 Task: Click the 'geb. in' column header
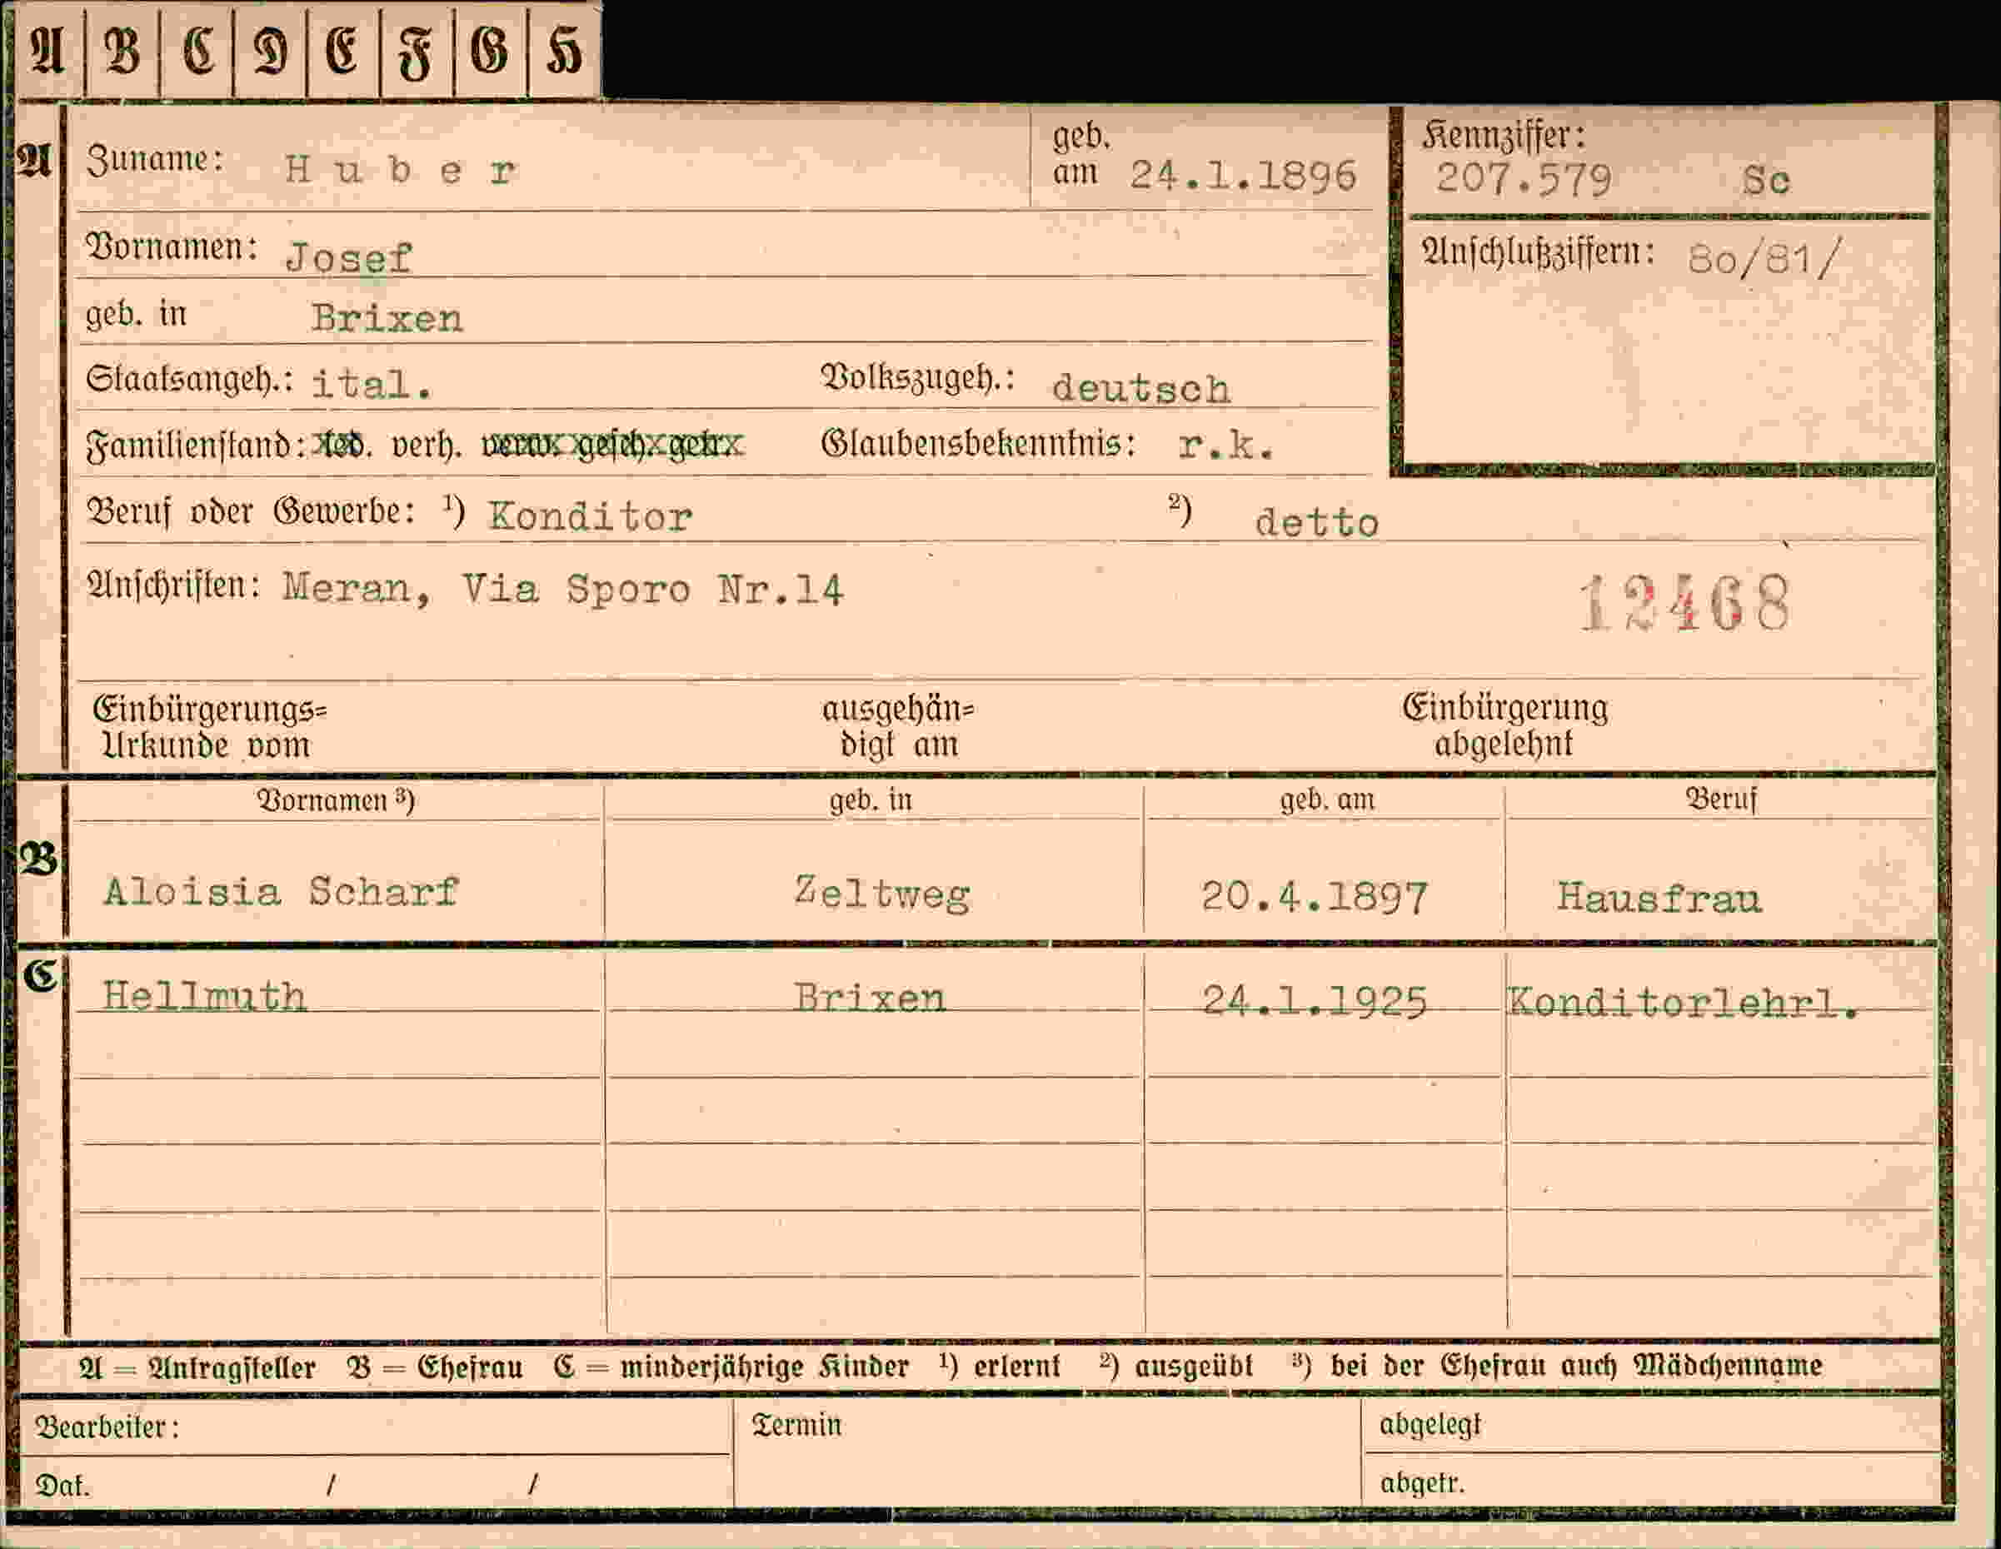871,800
